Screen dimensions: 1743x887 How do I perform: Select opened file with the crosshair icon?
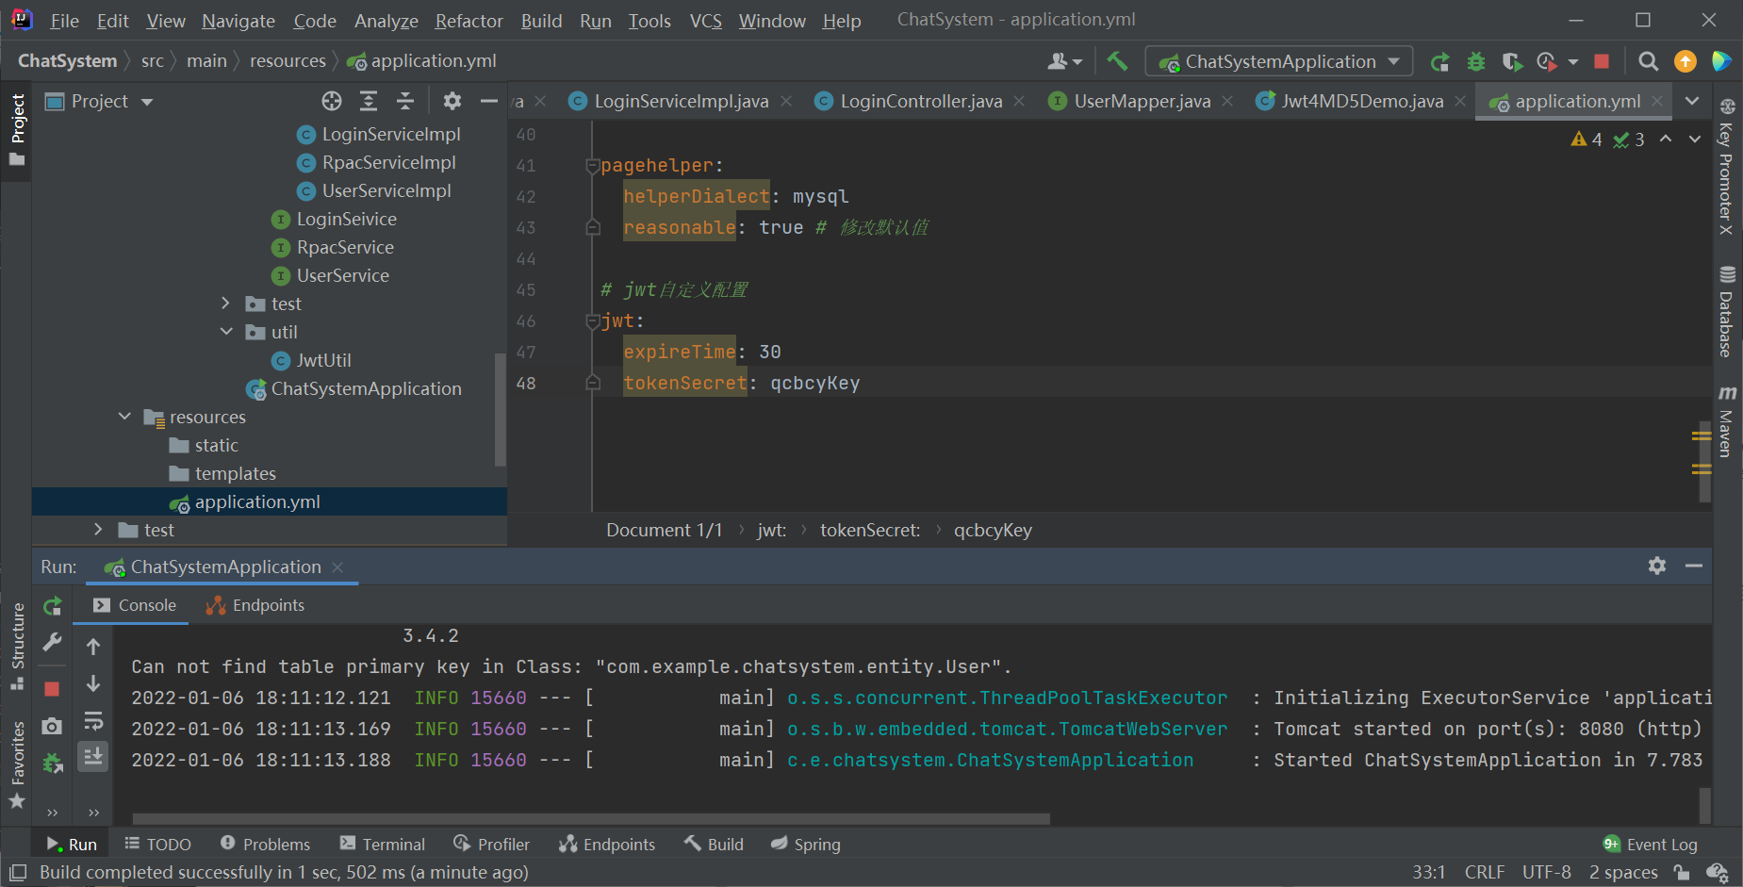331,101
